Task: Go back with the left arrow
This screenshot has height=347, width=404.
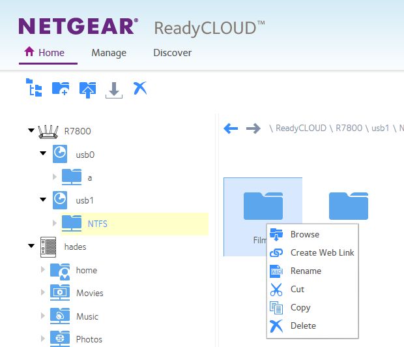Action: [x=231, y=128]
